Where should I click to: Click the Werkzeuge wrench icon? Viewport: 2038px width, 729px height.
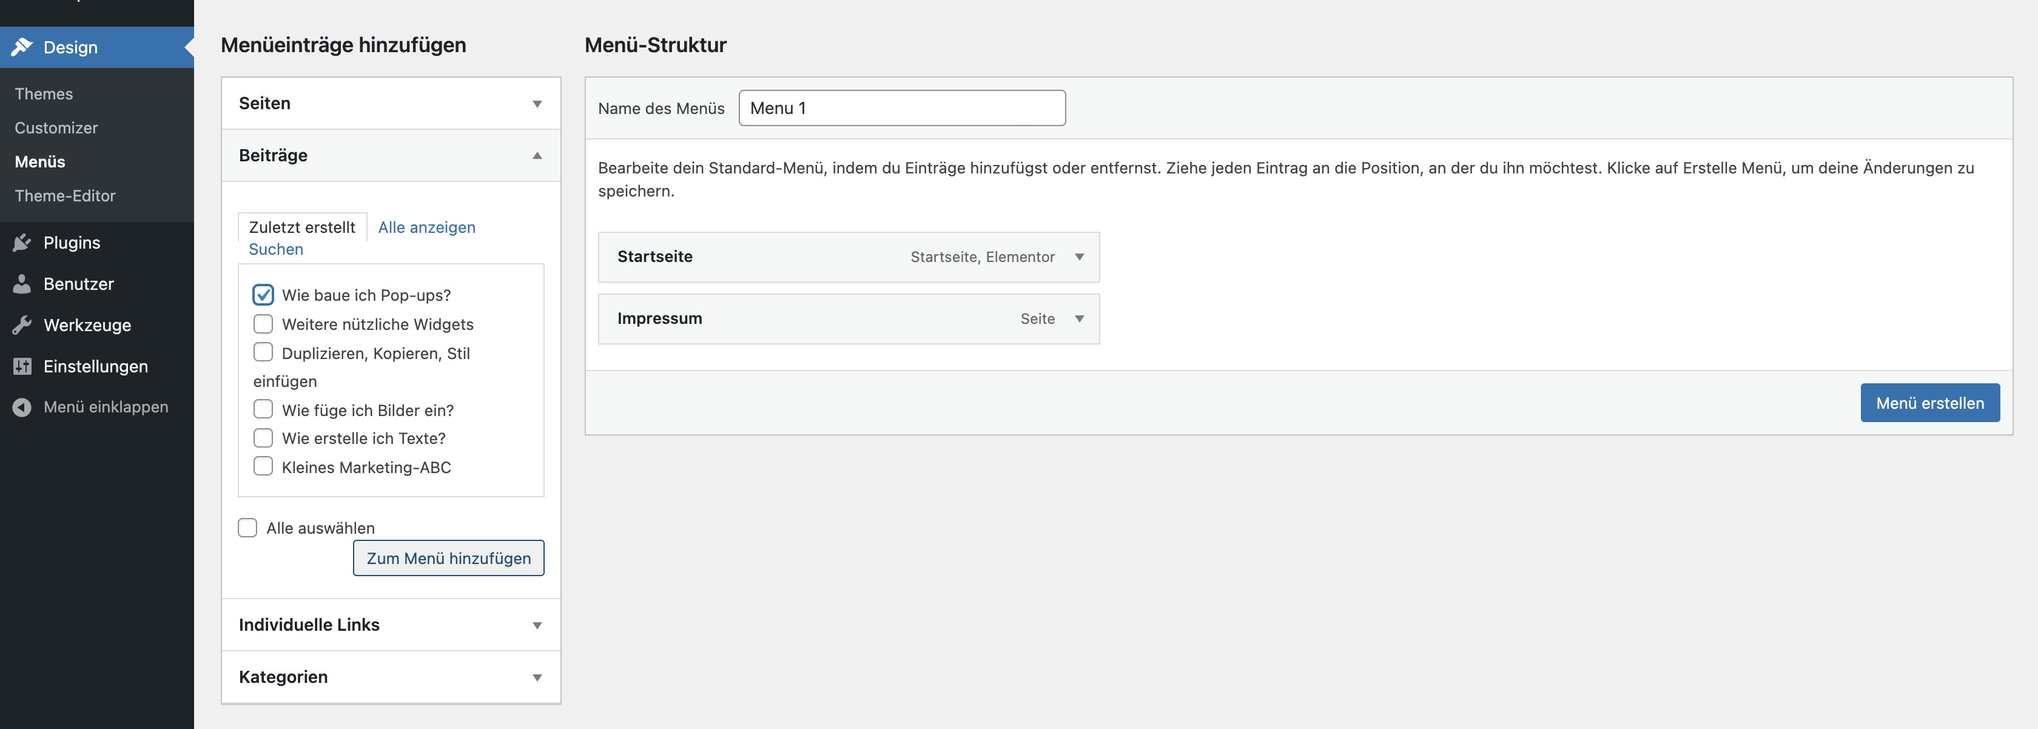(x=22, y=325)
